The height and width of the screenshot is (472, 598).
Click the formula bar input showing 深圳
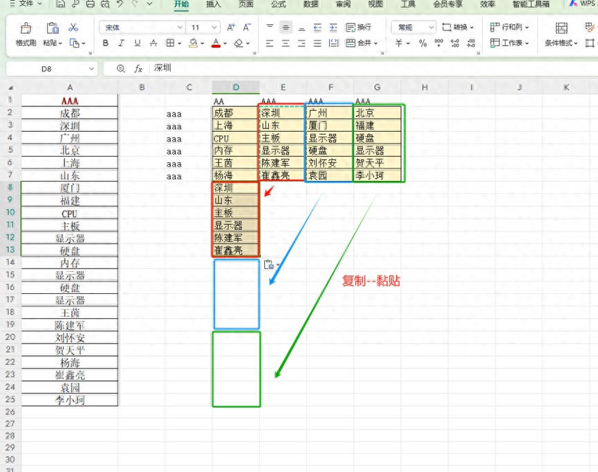374,68
